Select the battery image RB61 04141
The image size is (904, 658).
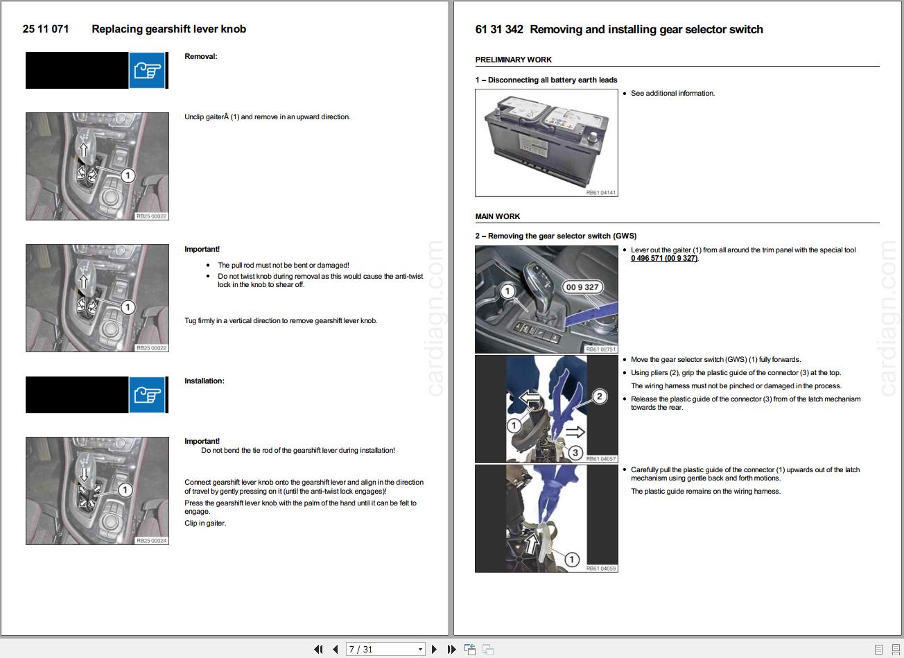[x=546, y=143]
